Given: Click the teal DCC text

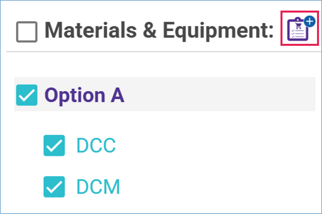Looking at the screenshot, I should pyautogui.click(x=96, y=146).
